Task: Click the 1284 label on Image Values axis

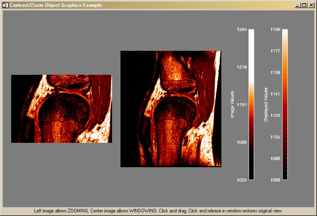Action: pyautogui.click(x=241, y=30)
